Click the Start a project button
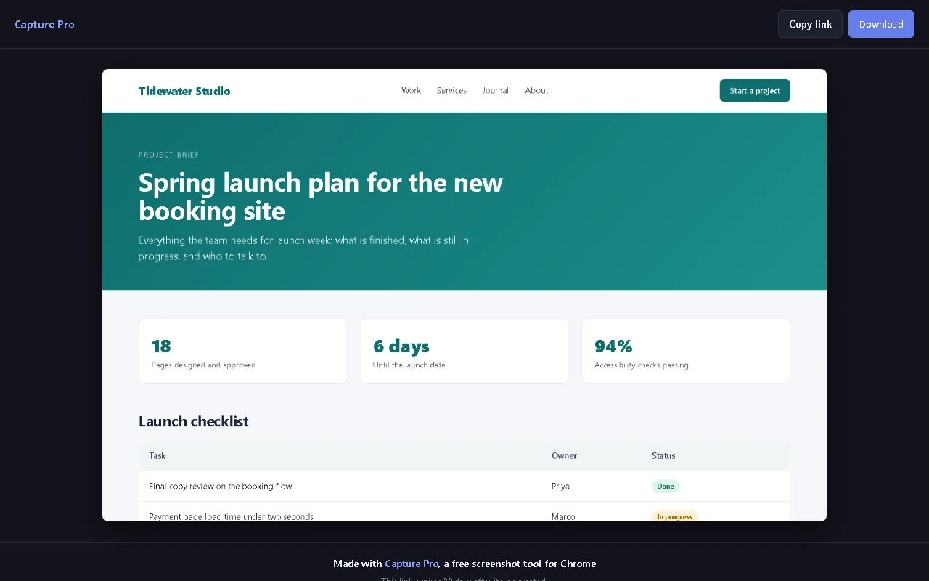This screenshot has width=929, height=581. click(755, 91)
